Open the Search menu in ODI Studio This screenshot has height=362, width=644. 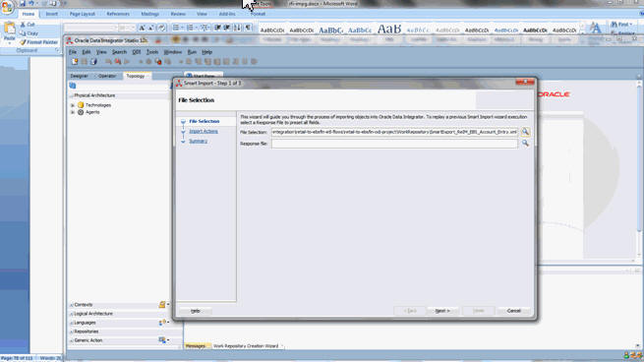click(x=119, y=52)
